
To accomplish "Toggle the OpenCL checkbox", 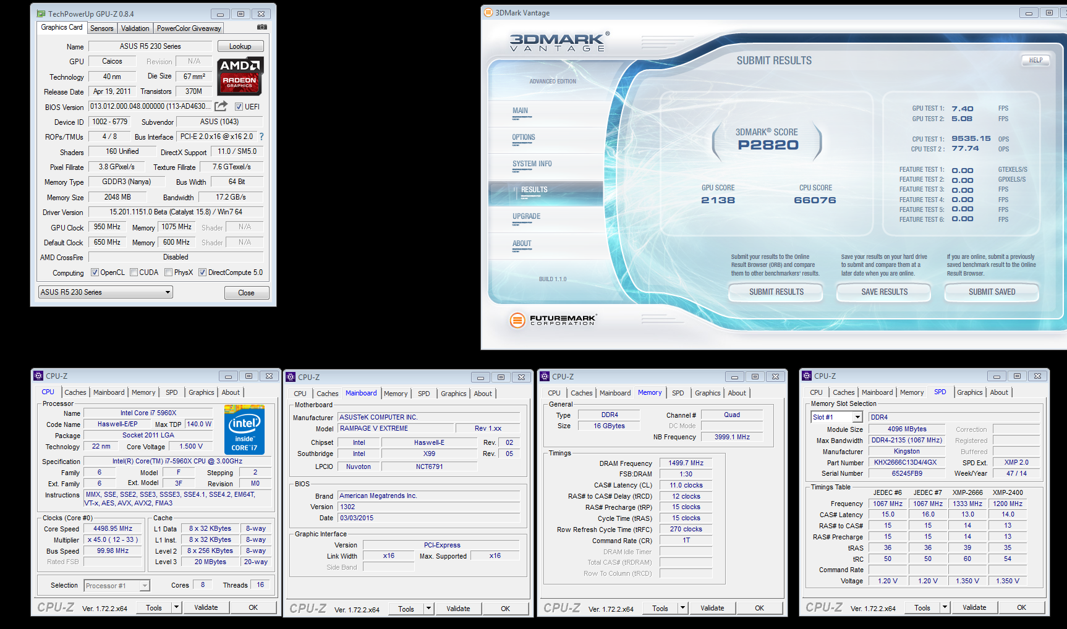I will pyautogui.click(x=95, y=272).
